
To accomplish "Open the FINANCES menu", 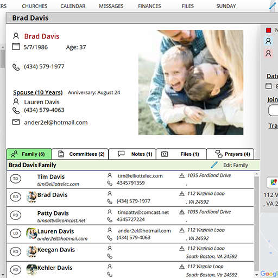I will tap(149, 6).
